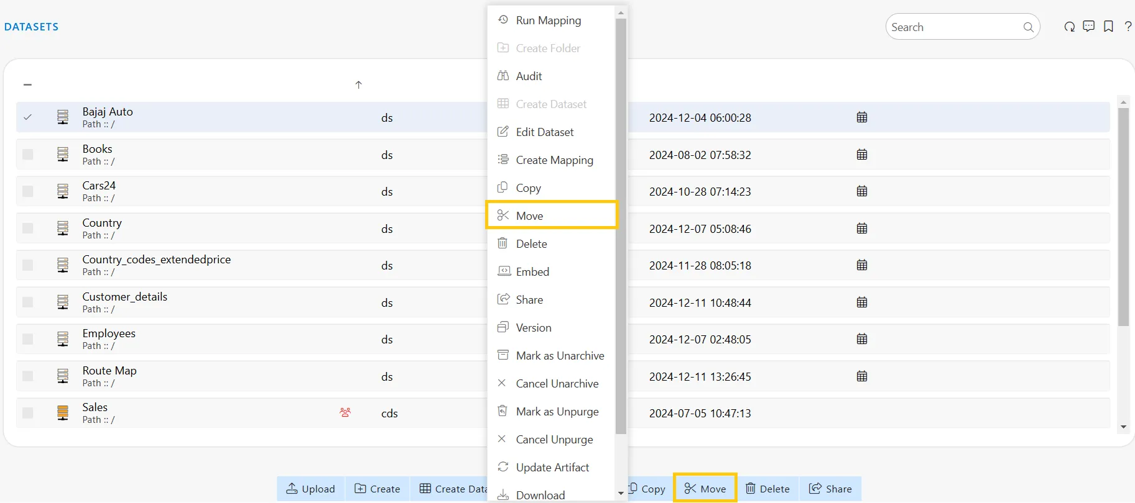The height and width of the screenshot is (503, 1135).
Task: Click the Delete button in bottom toolbar
Action: (768, 489)
